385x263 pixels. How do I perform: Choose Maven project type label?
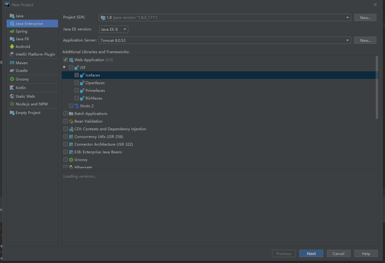point(22,63)
